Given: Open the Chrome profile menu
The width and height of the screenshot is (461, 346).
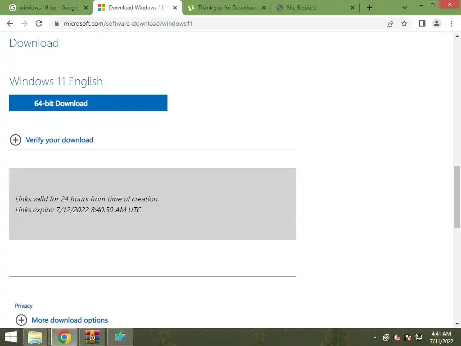Looking at the screenshot, I should tap(437, 23).
